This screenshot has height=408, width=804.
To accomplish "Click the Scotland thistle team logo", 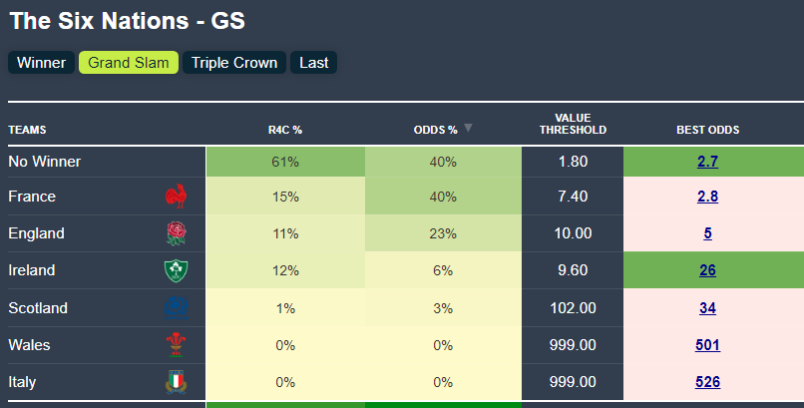I will pos(176,308).
